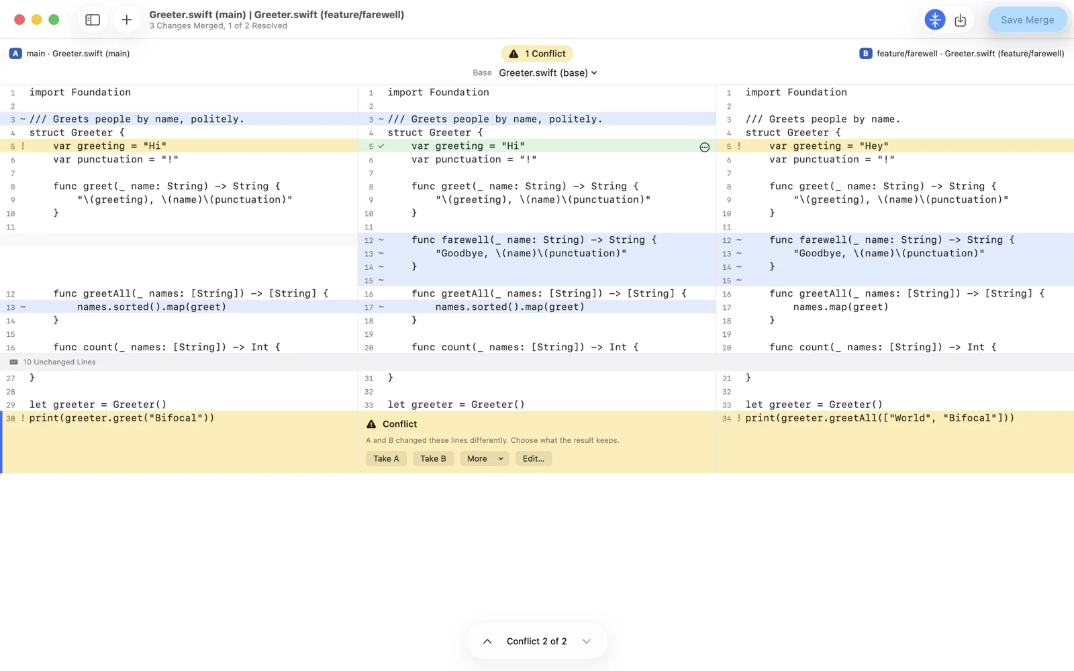1074x671 pixels.
Task: Click the blue align center toolbar icon
Action: pyautogui.click(x=934, y=20)
